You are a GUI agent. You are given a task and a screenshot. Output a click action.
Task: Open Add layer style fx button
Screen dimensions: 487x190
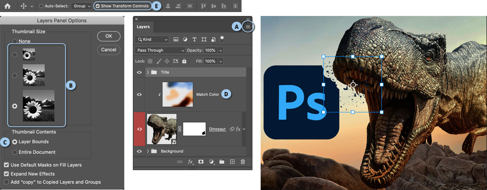click(191, 162)
